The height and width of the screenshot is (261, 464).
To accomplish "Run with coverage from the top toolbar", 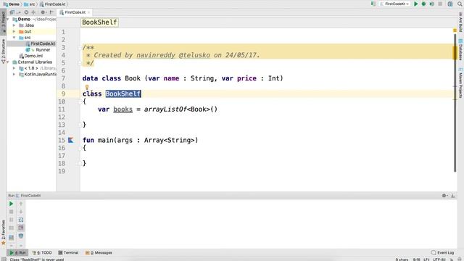I will point(432,4).
